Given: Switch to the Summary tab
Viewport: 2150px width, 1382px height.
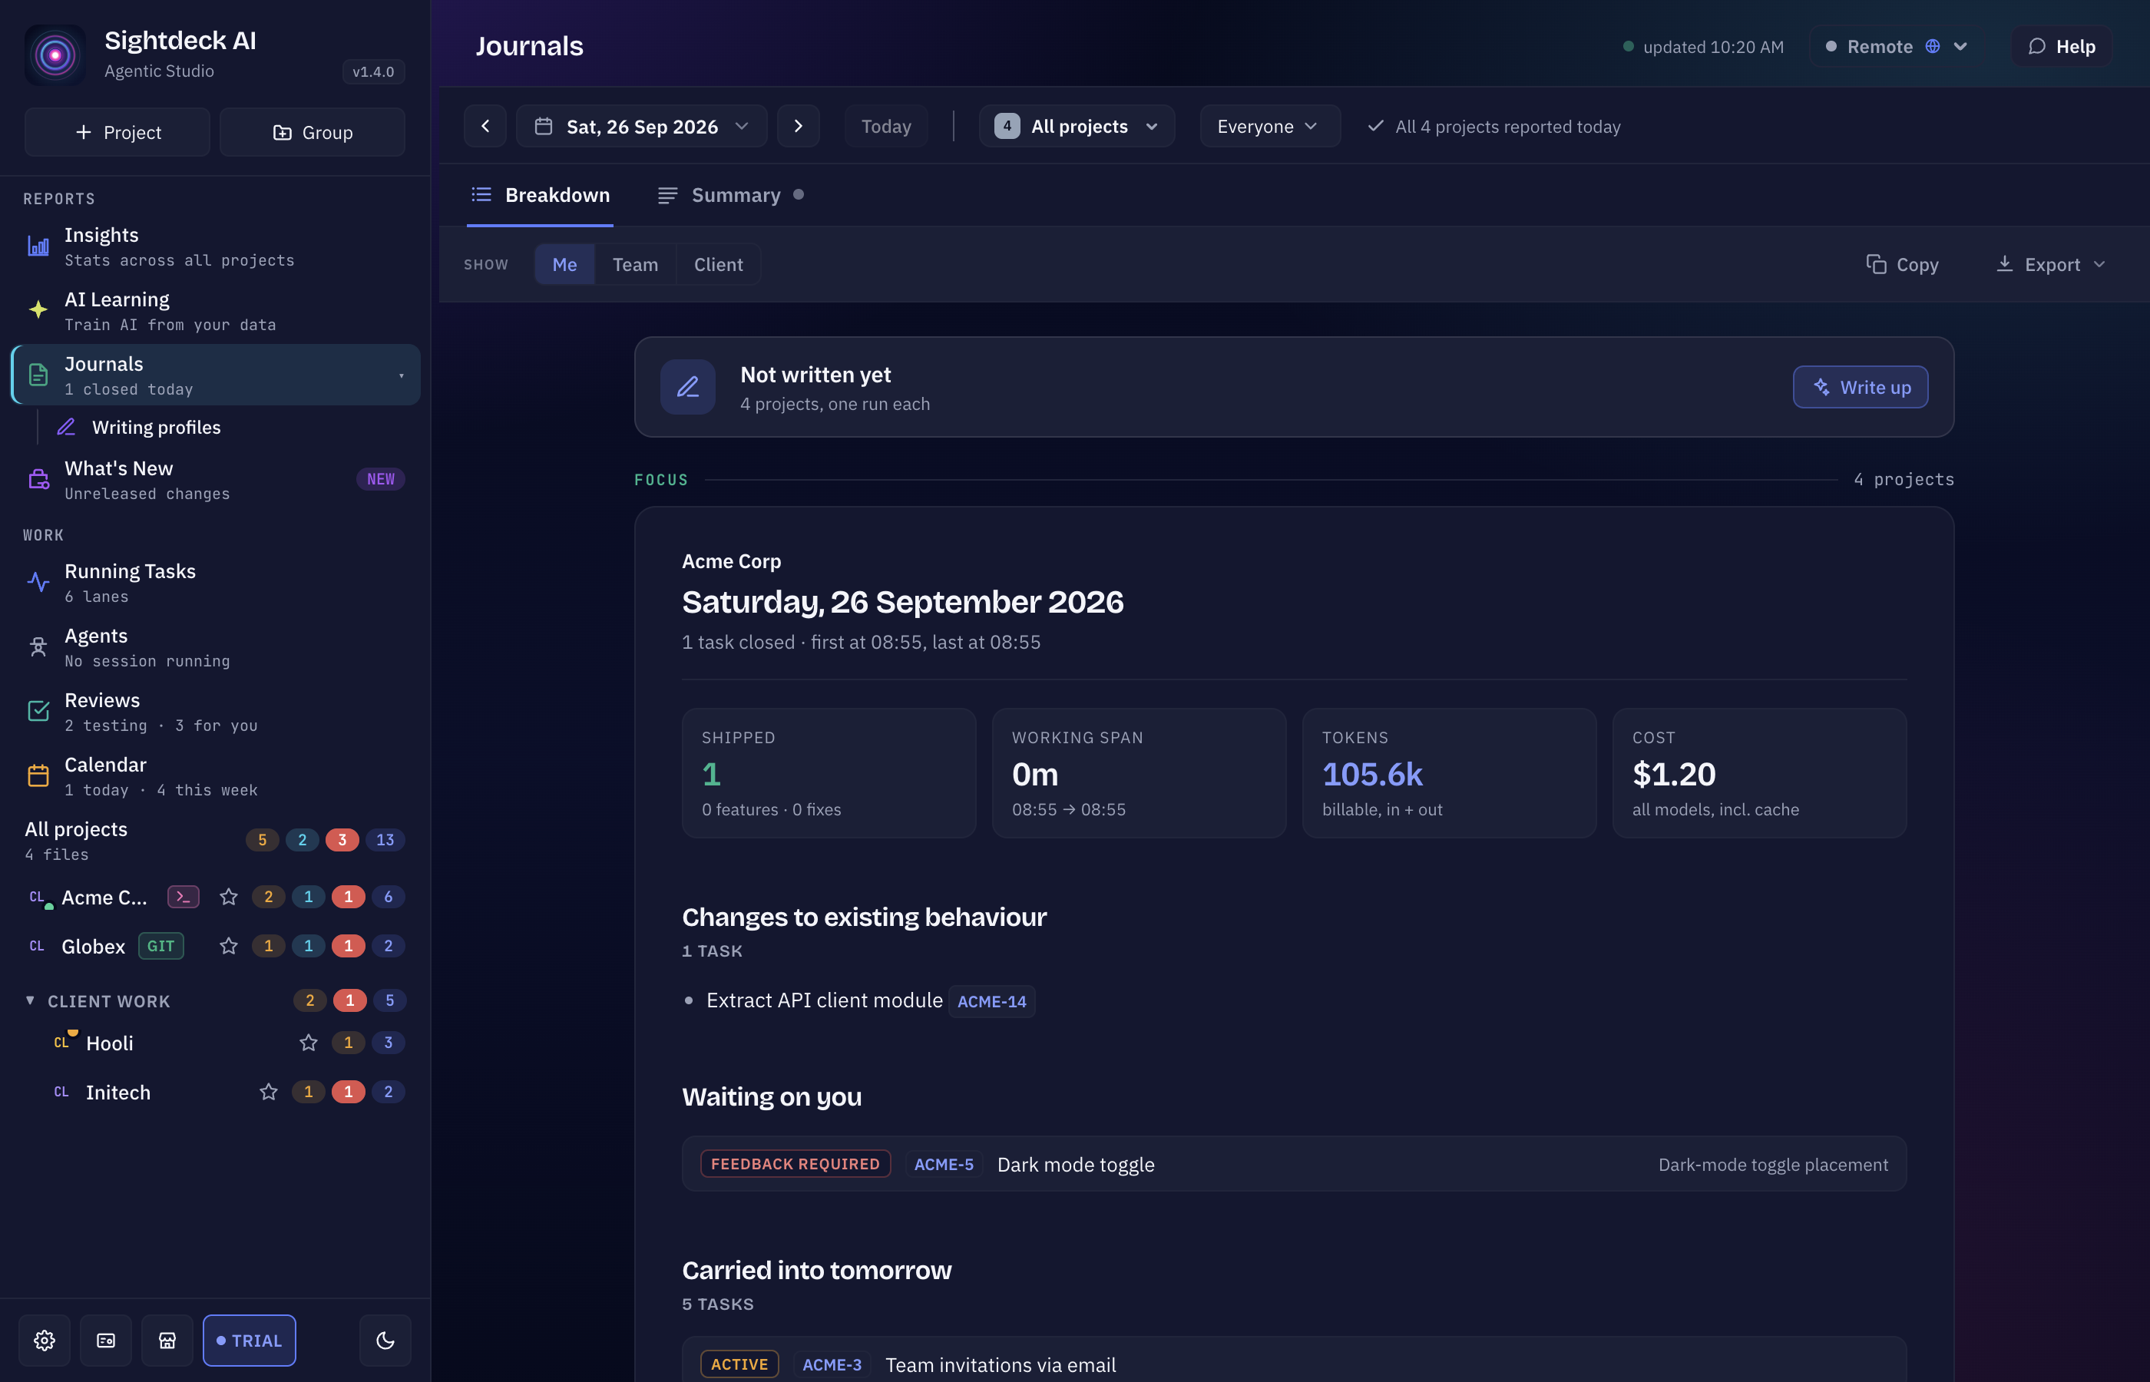Looking at the screenshot, I should pos(730,195).
